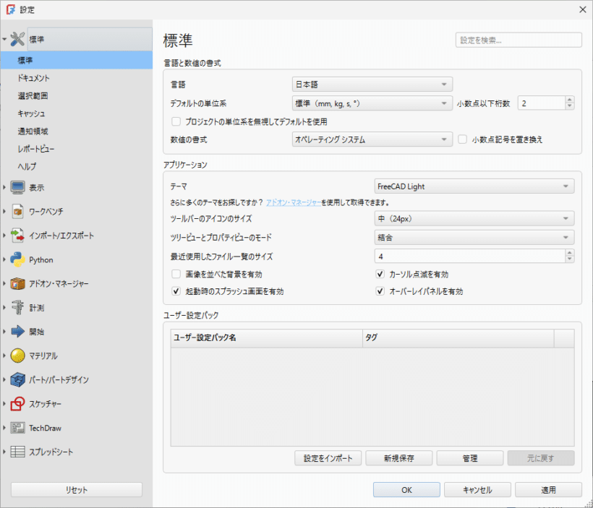Click the FreeCAD logo in title bar
593x508 pixels.
(x=11, y=9)
